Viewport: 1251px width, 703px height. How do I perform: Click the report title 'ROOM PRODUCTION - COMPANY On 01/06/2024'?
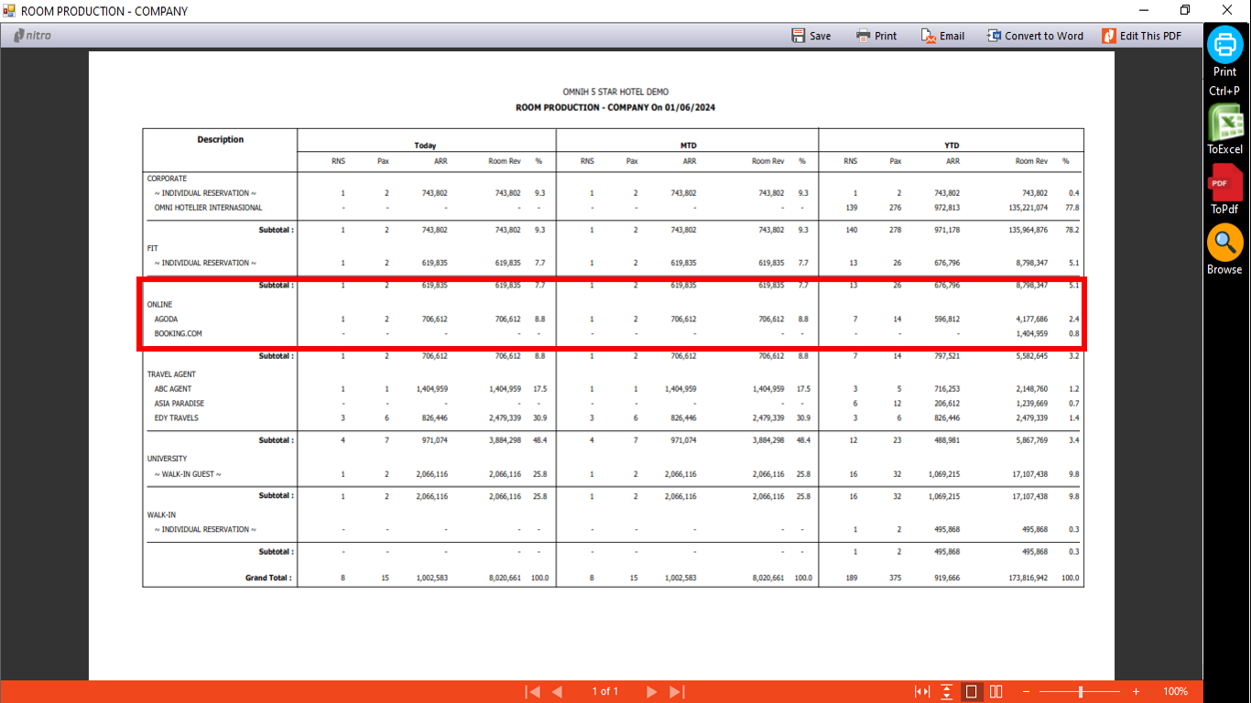pyautogui.click(x=615, y=107)
